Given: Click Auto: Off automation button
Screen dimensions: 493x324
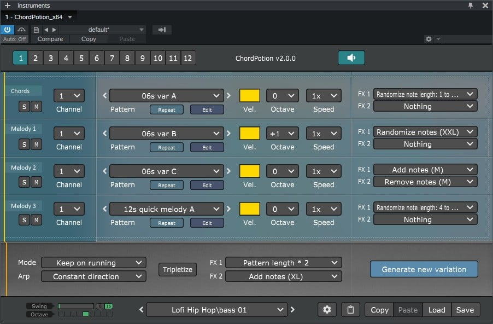Looking at the screenshot, I should [14, 39].
